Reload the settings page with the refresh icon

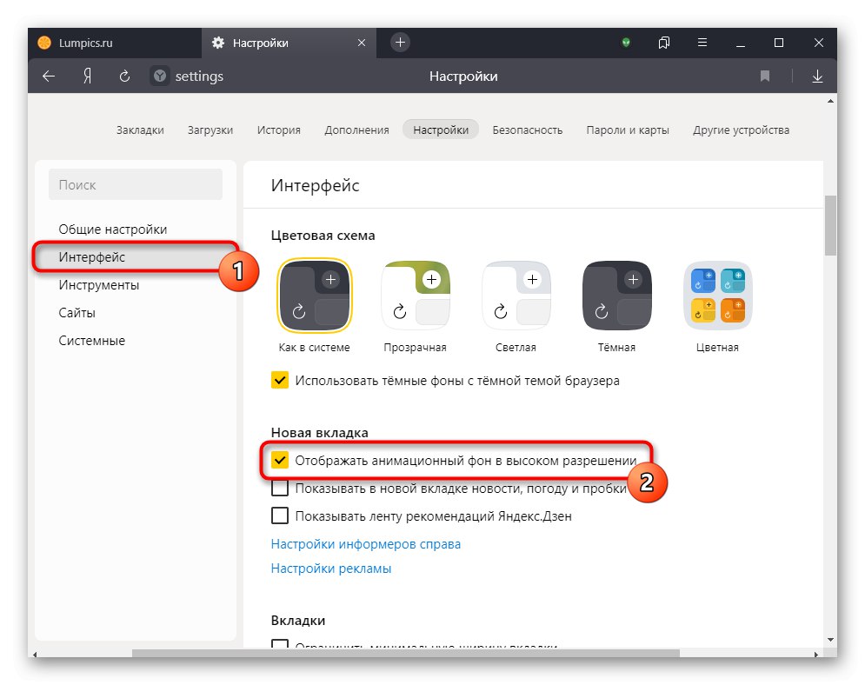click(124, 76)
